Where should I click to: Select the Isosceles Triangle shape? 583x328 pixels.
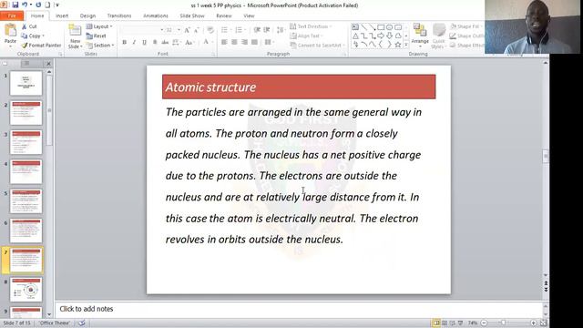[x=355, y=36]
